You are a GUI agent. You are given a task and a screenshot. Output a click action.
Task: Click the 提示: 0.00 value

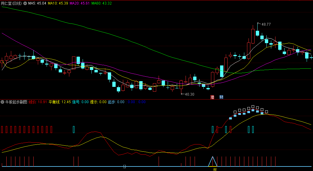pos(98,102)
